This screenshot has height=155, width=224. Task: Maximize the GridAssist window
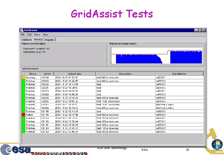click(x=200, y=30)
